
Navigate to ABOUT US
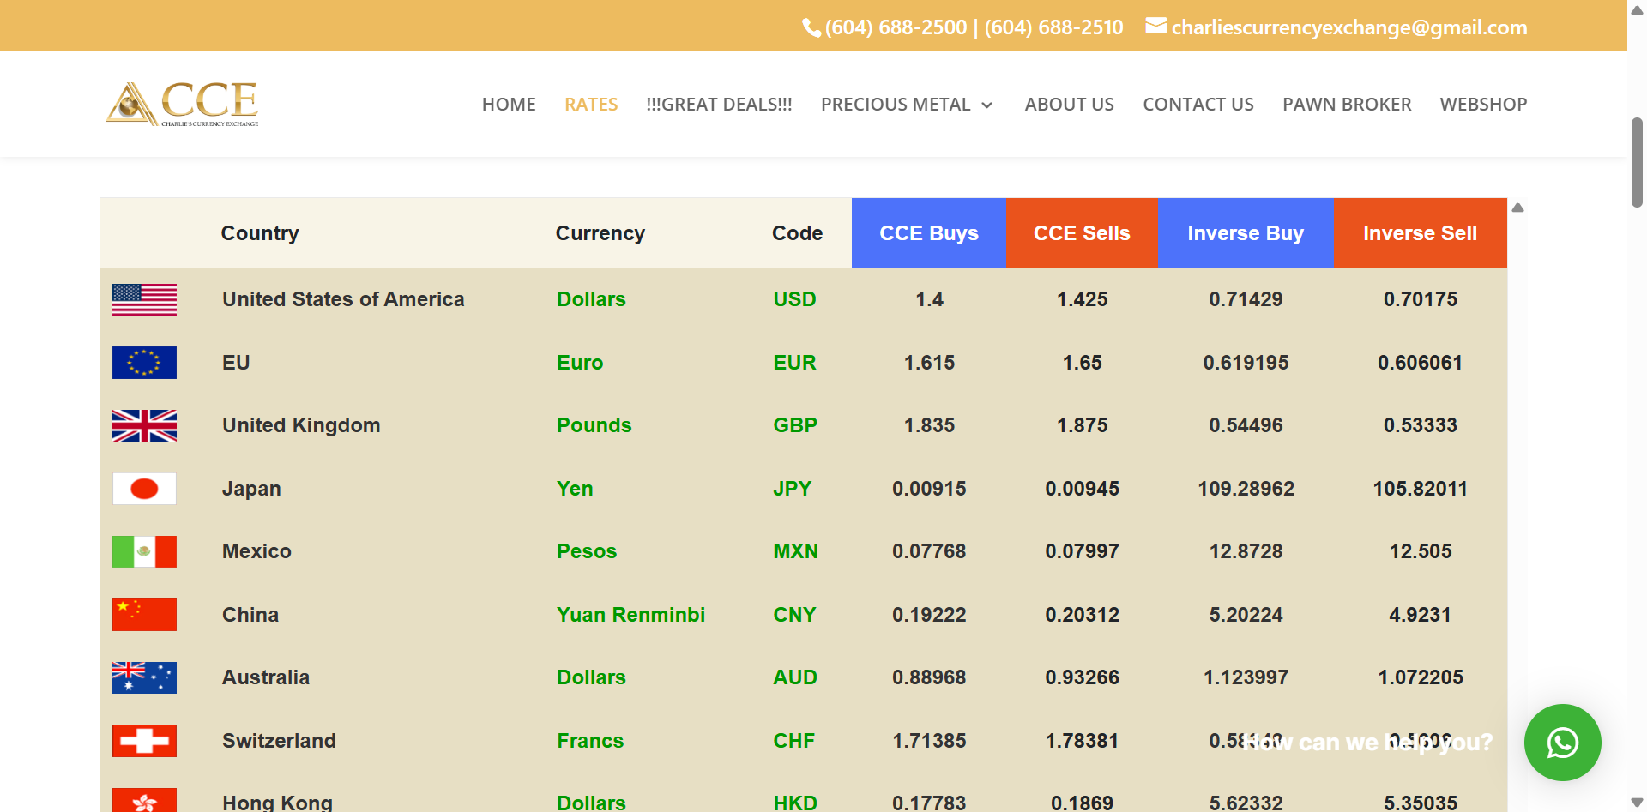(1069, 104)
